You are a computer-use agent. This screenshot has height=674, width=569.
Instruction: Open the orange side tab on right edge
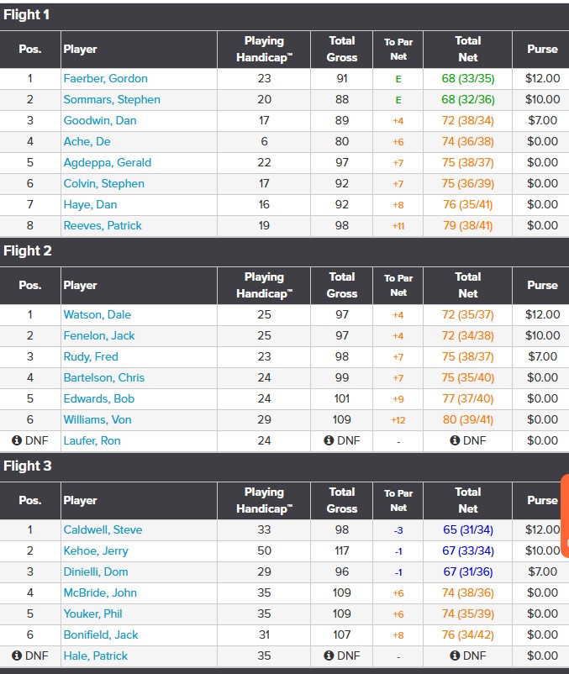click(x=565, y=514)
